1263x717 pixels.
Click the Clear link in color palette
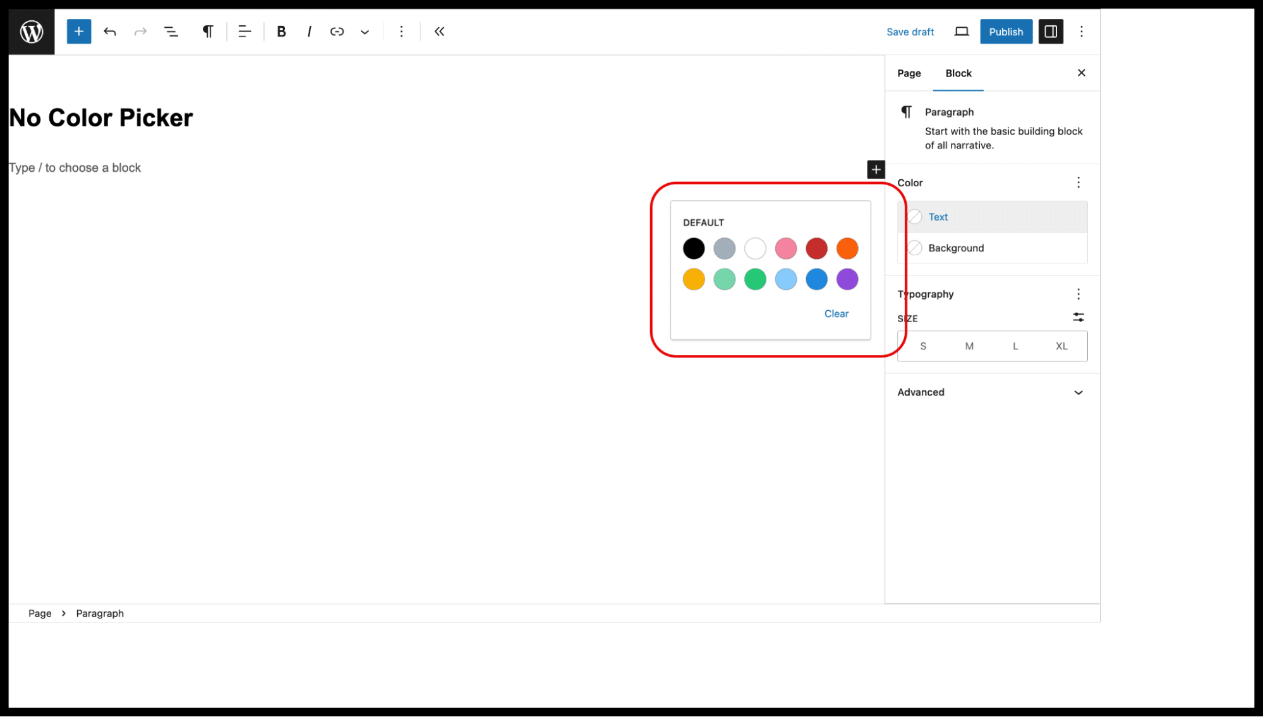[x=837, y=314]
